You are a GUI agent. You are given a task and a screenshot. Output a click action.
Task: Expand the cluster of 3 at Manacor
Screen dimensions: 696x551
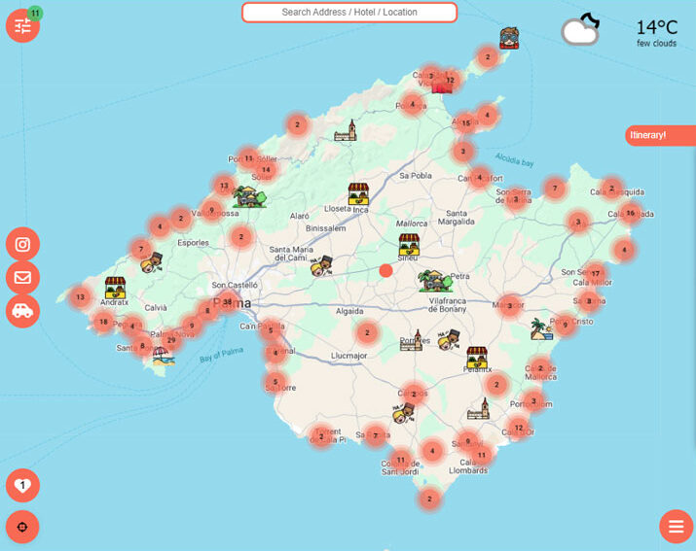(x=509, y=305)
